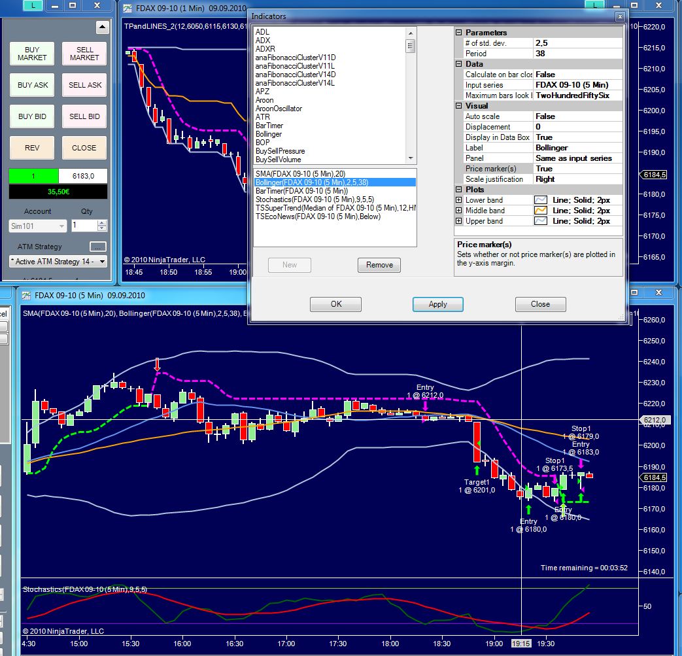Click the BUY MARKET button
The image size is (682, 656).
coord(32,54)
